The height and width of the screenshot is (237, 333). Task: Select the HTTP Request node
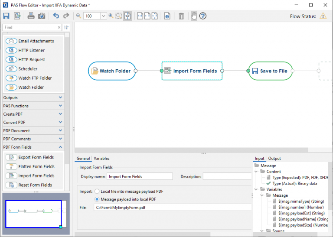click(x=25, y=59)
